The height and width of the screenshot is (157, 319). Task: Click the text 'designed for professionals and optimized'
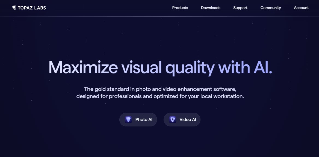click(x=127, y=96)
